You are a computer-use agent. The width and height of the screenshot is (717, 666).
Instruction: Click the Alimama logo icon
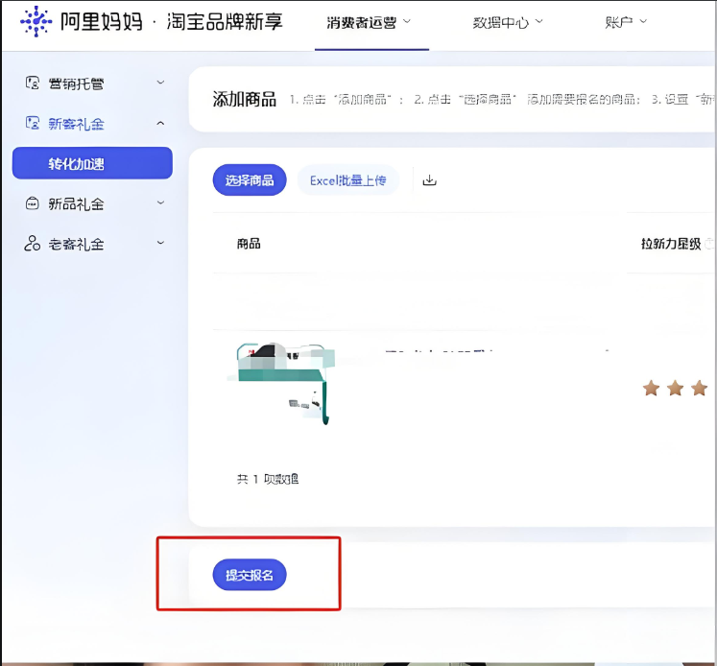click(x=36, y=21)
